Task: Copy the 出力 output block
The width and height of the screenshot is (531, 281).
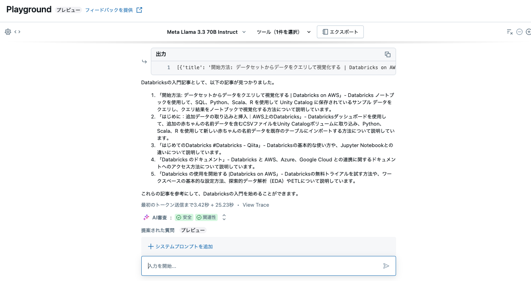Action: 387,54
